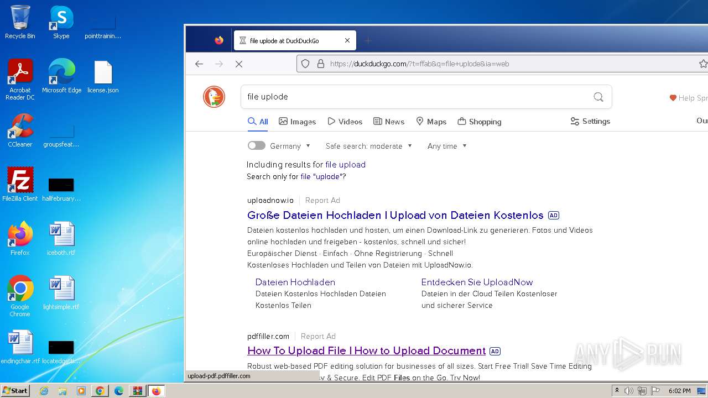Open Windows Explorer folder in taskbar
708x398 pixels.
click(x=63, y=391)
